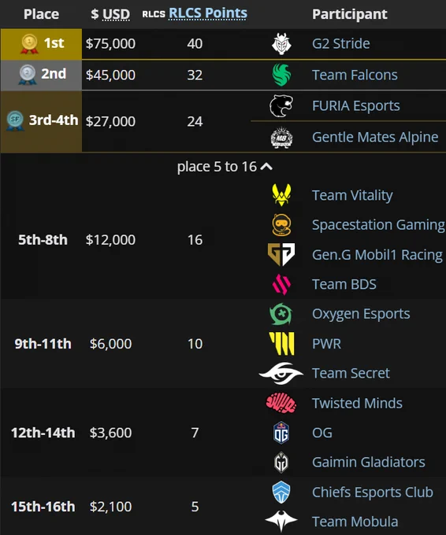The image size is (446, 535).
Task: Click the OG Red Bull logo
Action: (x=281, y=433)
